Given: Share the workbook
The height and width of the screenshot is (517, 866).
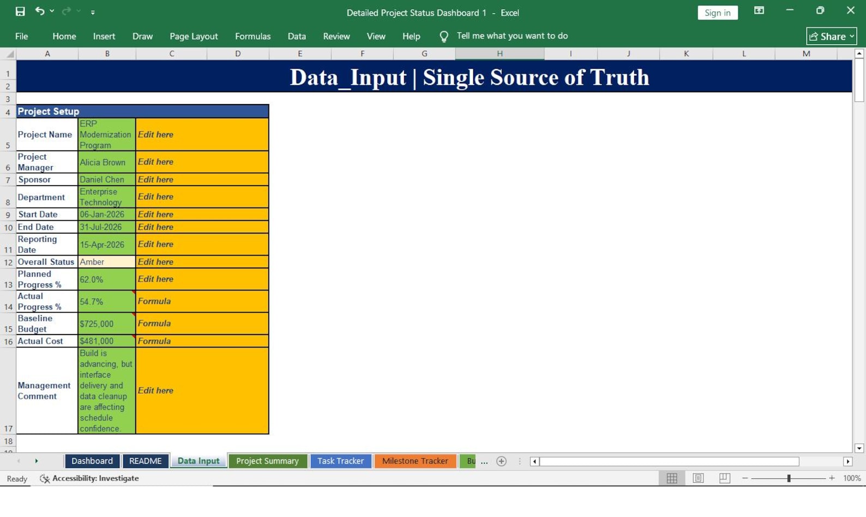Looking at the screenshot, I should point(831,37).
